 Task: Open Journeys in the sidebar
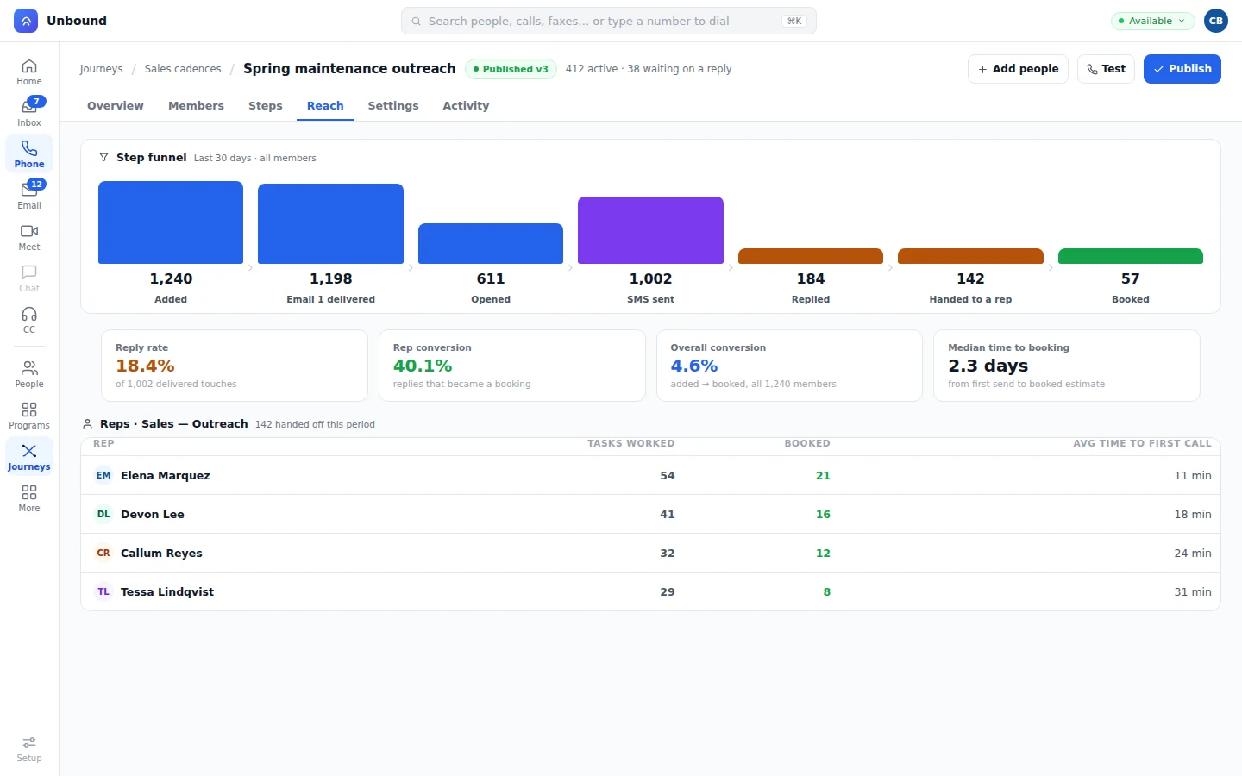coord(29,457)
